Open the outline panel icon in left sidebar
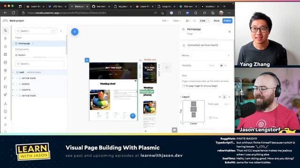Viewport: 300px width, 168px height. tap(5, 30)
